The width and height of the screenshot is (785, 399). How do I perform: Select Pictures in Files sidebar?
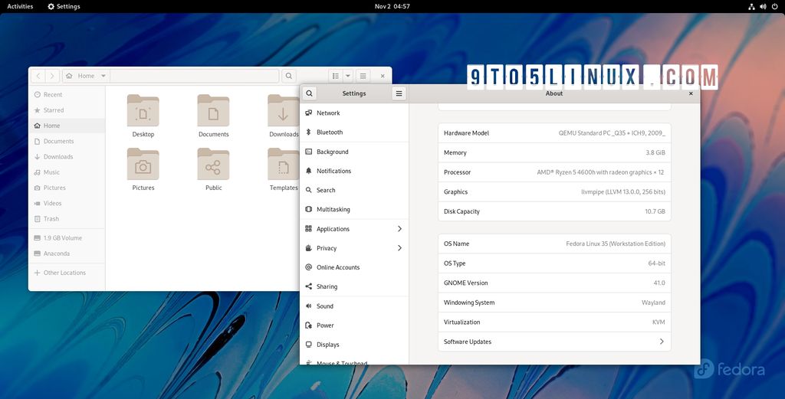click(x=67, y=188)
